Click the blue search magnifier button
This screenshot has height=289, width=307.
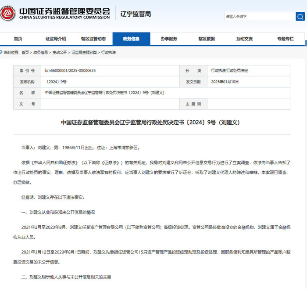coord(300,16)
